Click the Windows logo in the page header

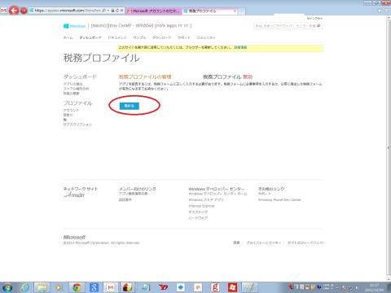click(x=74, y=26)
